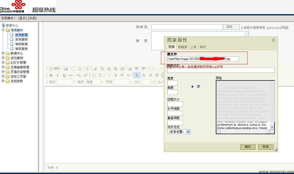294x174 pixels.
Task: Collapse the 常用操作 tree folder
Action: (3, 30)
